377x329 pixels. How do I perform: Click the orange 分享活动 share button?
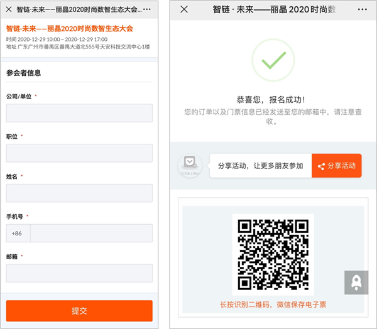tap(337, 166)
